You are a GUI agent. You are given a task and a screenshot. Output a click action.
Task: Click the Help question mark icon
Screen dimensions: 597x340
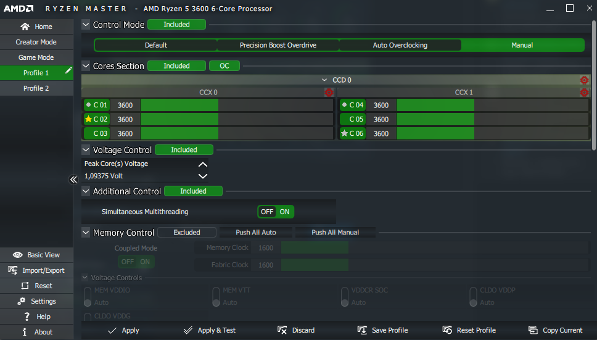coord(27,317)
